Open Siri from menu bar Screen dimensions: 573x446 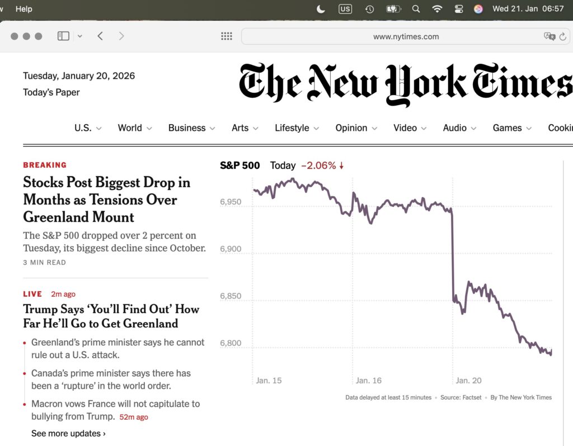coord(478,9)
